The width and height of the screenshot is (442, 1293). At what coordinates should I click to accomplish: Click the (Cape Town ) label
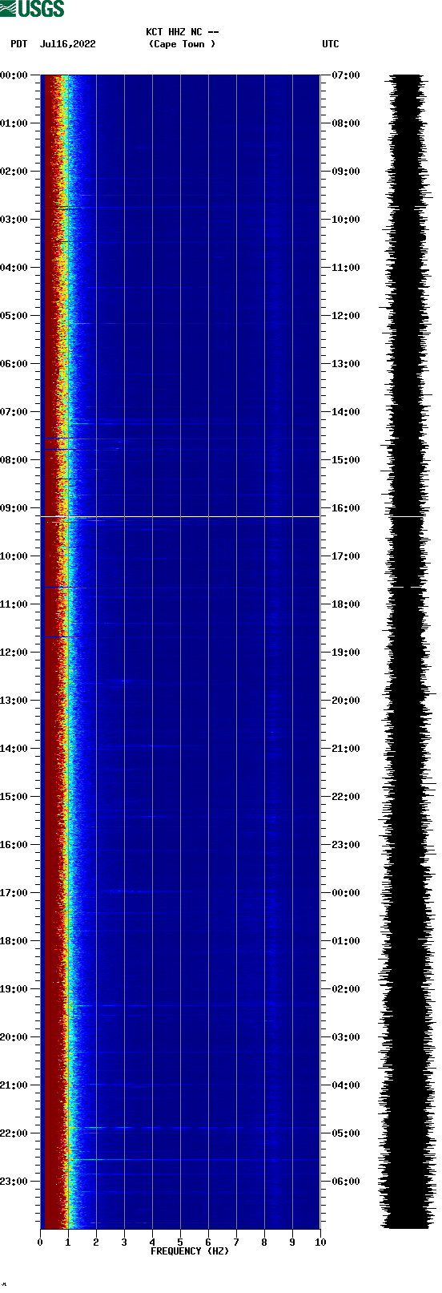coord(182,44)
